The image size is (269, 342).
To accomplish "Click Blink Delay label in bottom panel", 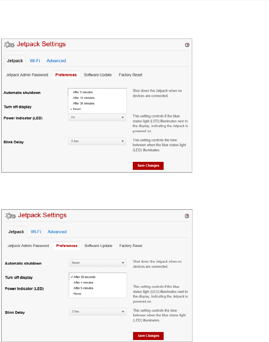I will [x=15, y=313].
